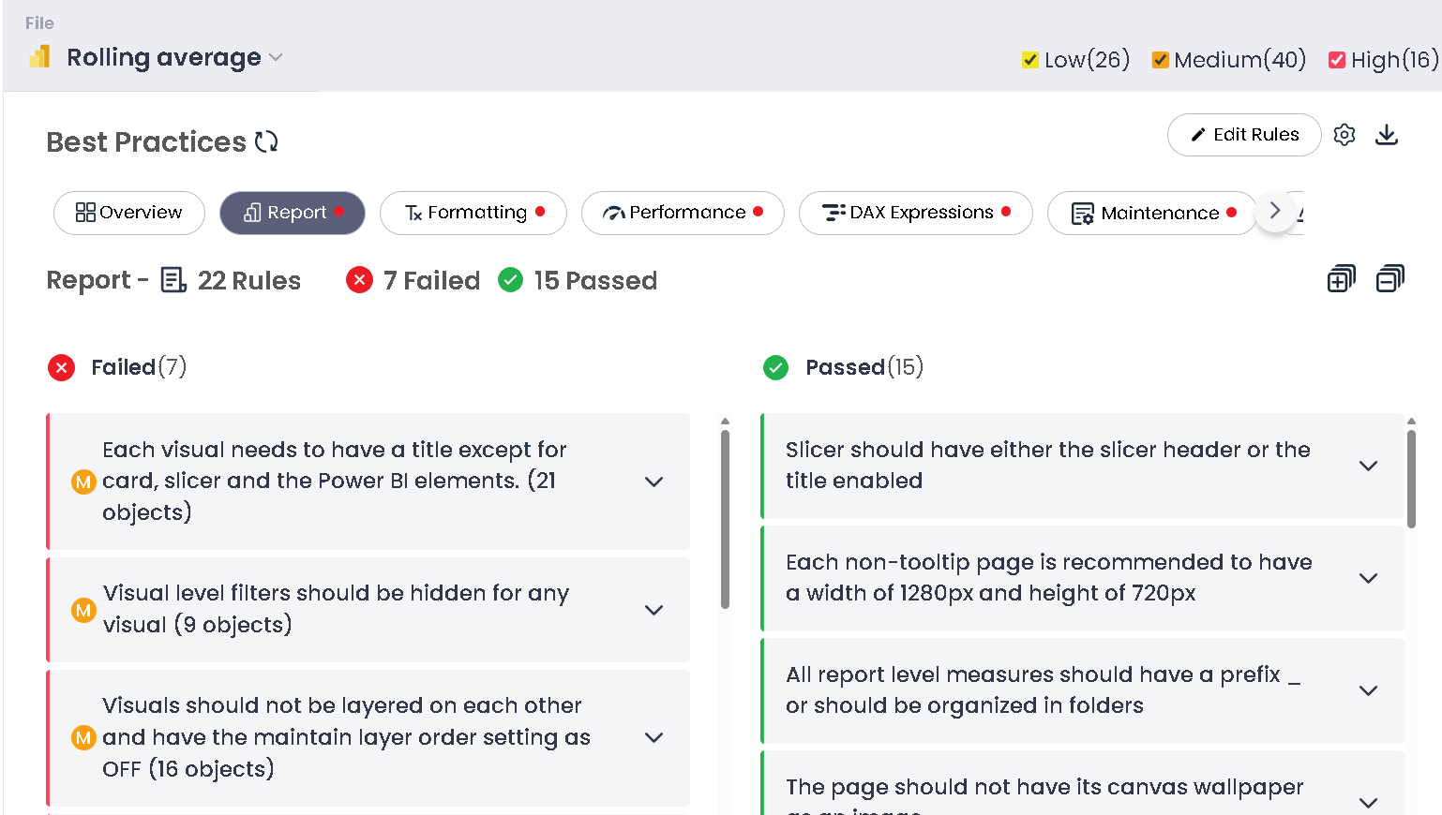The width and height of the screenshot is (1442, 815).
Task: Switch to the Overview tab
Action: click(129, 213)
